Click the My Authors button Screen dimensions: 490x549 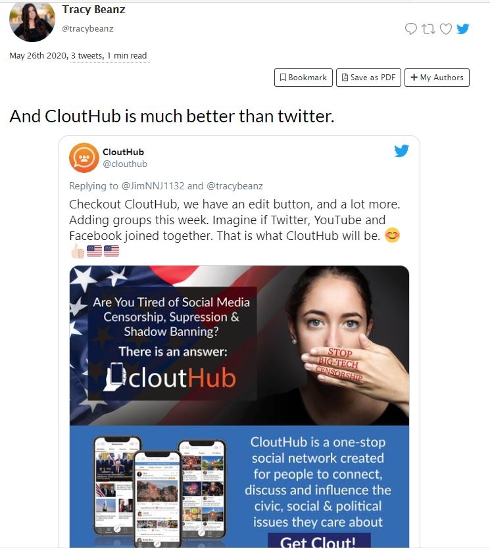point(437,77)
